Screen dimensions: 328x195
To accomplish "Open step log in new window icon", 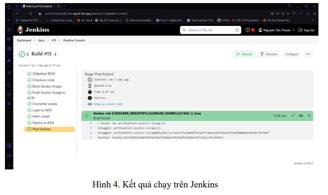I will (x=292, y=116).
